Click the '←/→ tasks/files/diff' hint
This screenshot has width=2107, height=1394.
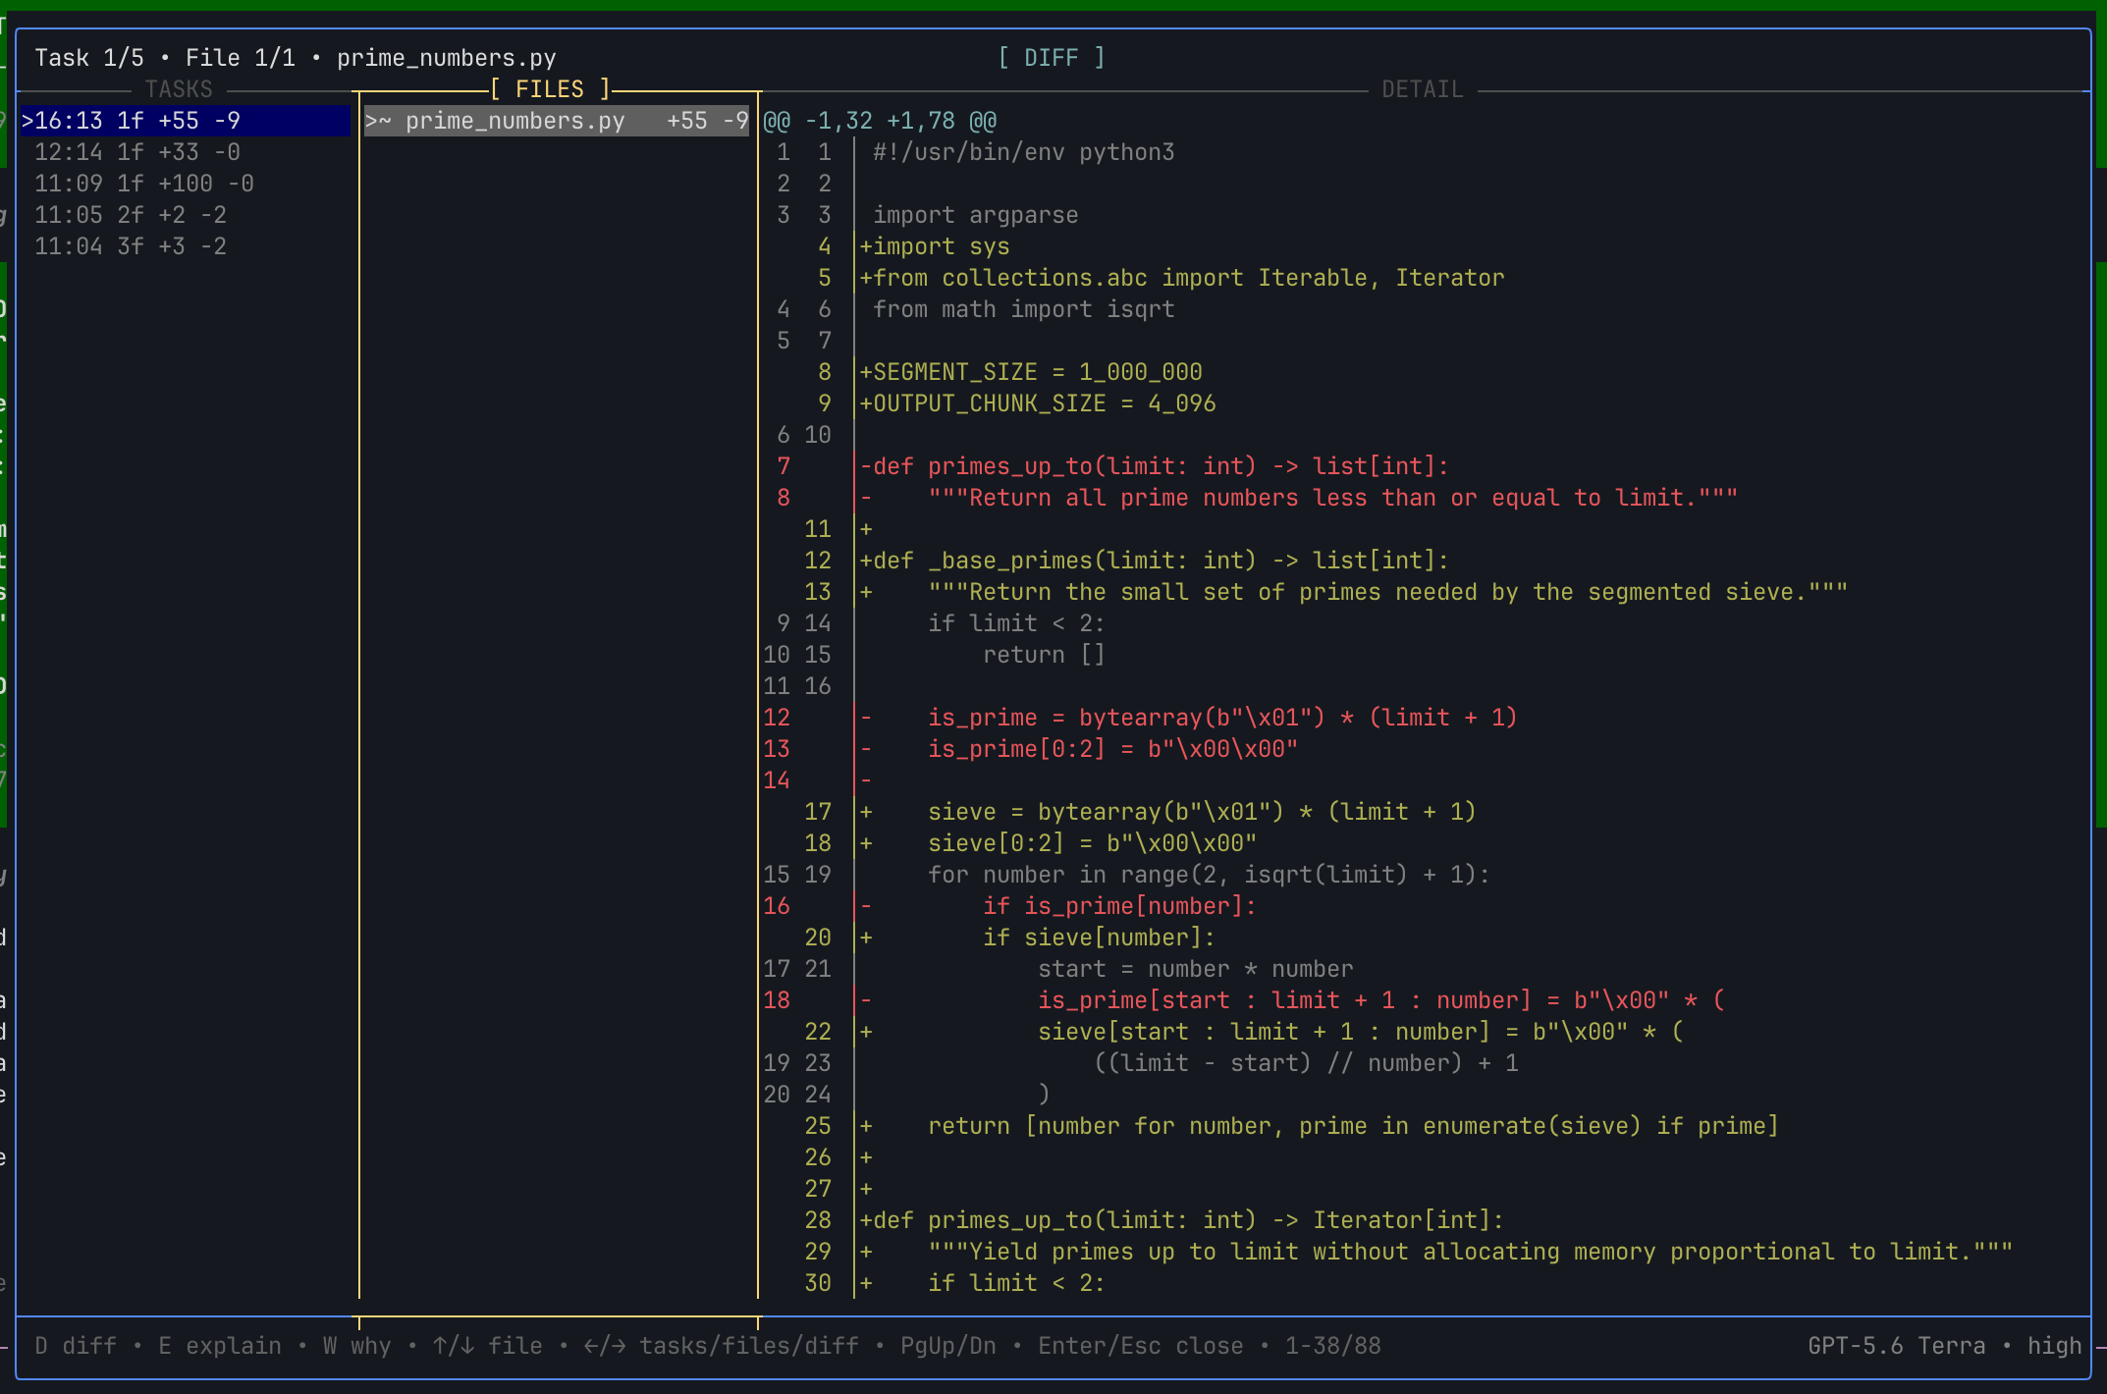[x=722, y=1346]
